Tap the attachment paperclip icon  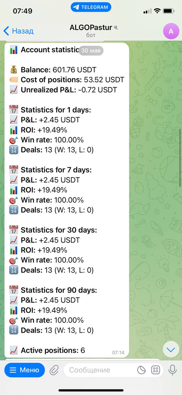tap(54, 370)
